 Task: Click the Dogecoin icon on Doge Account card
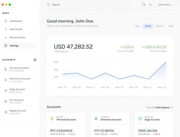coord(140,119)
